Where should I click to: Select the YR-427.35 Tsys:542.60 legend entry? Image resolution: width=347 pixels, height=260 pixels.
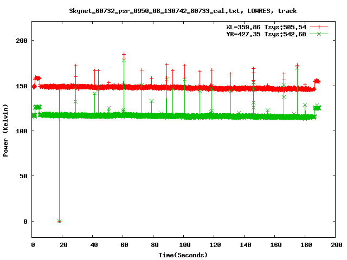(266, 34)
